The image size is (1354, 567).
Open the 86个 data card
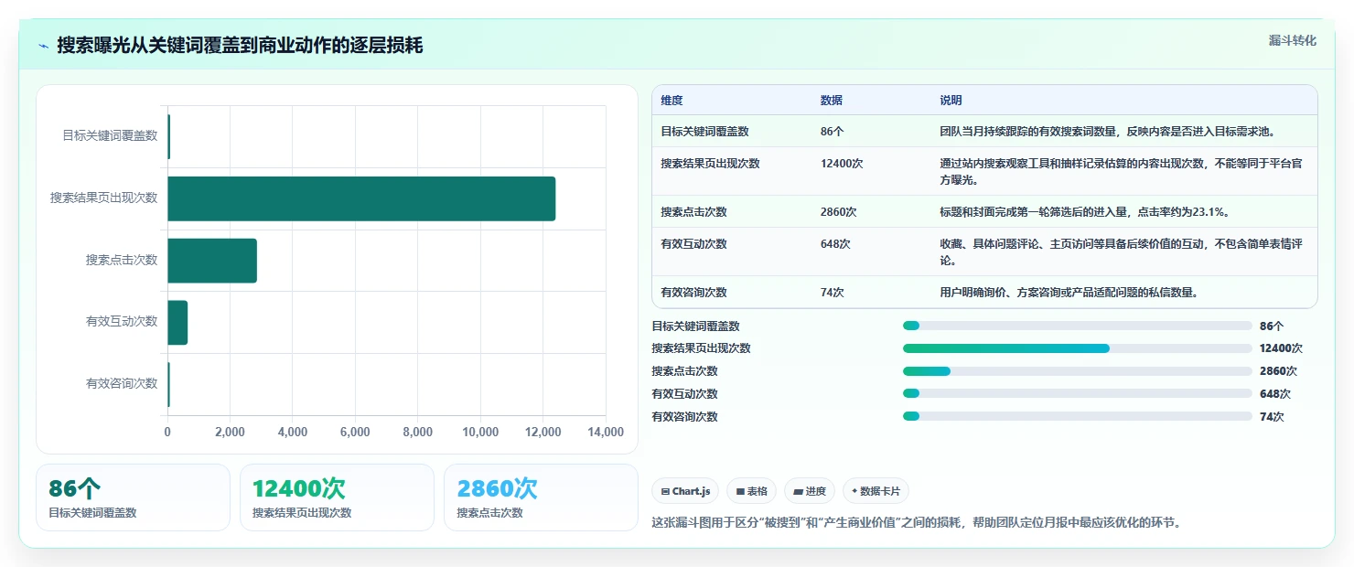pyautogui.click(x=133, y=497)
